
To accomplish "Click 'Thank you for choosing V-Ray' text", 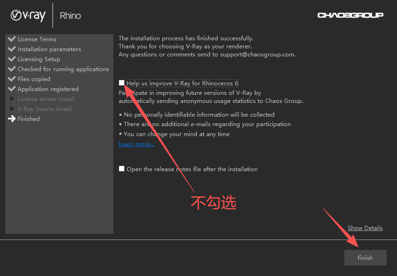I will (185, 46).
